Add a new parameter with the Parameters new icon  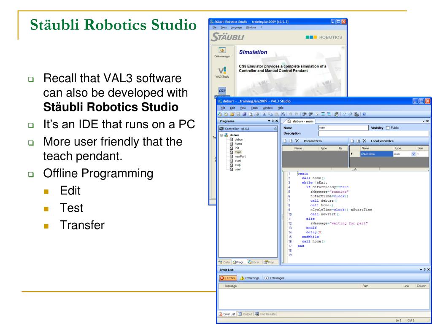click(x=286, y=141)
